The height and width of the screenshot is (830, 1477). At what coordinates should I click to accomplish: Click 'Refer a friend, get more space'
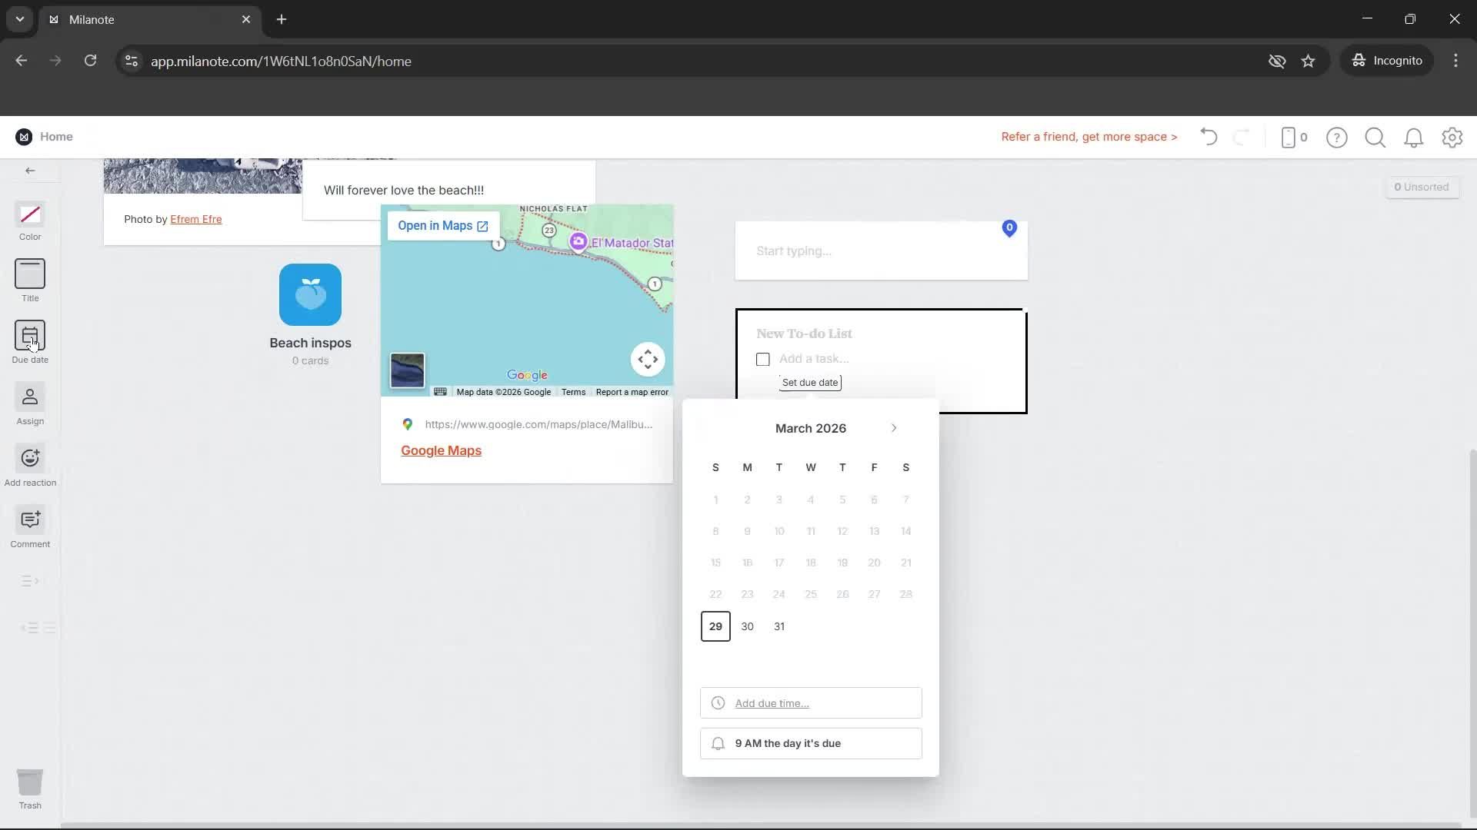[1089, 137]
